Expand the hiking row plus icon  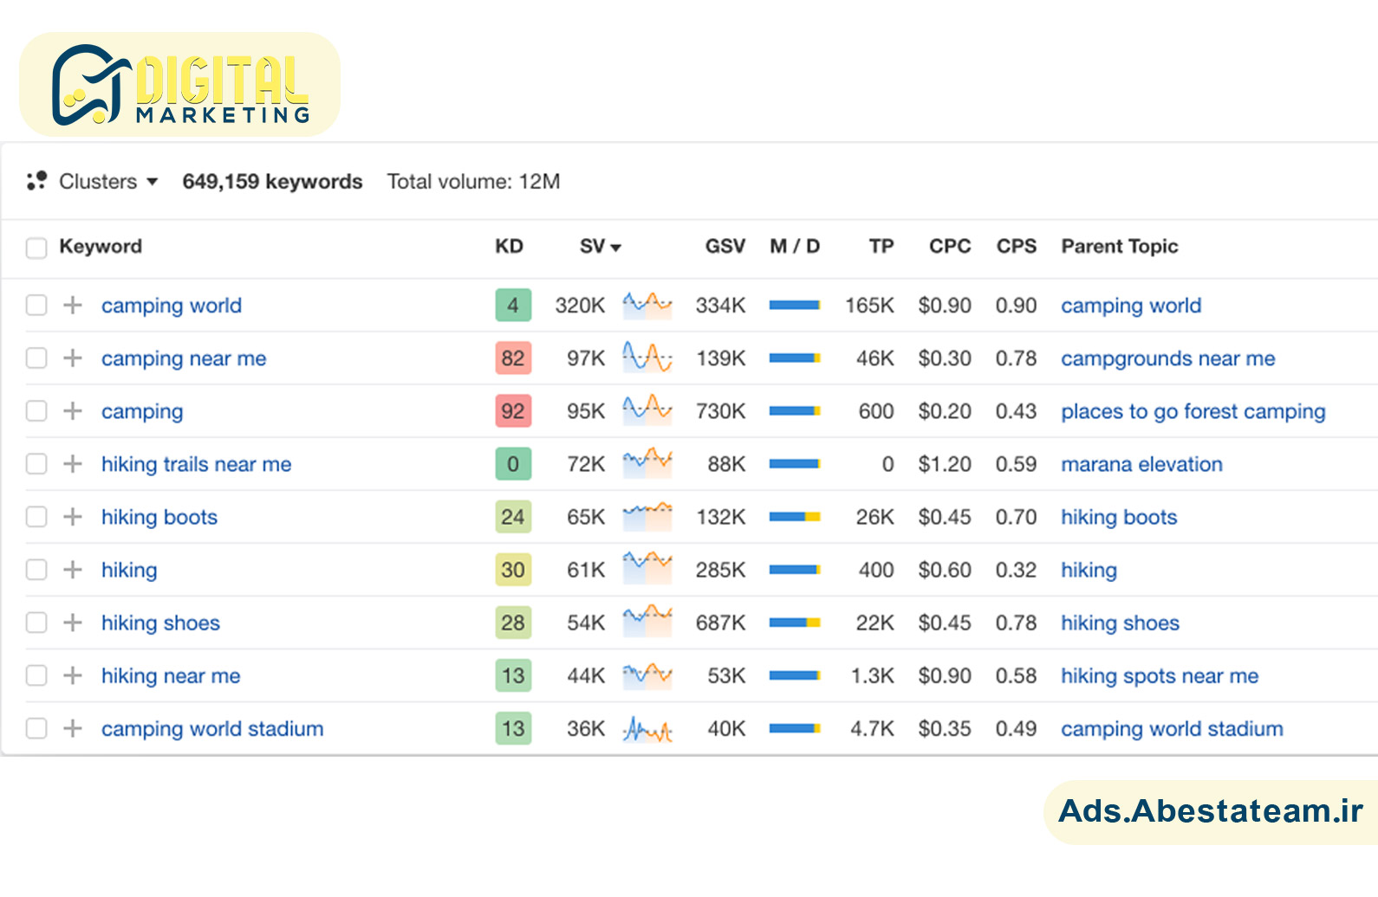pos(73,569)
